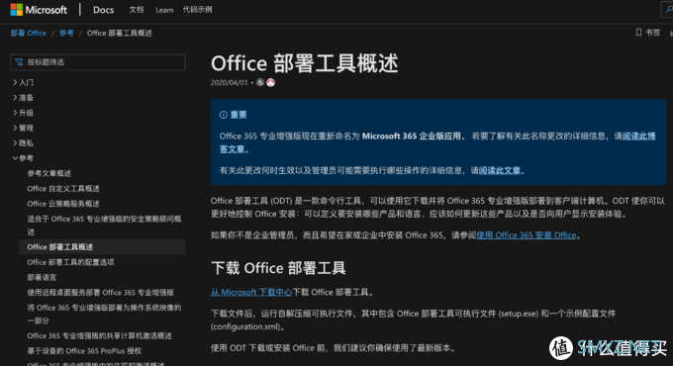This screenshot has width=673, height=366.
Task: Click the search icon in the header
Action: point(669,10)
